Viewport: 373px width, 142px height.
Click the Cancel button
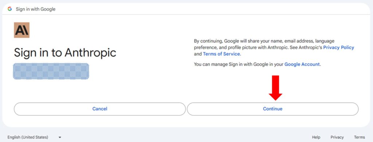100,109
